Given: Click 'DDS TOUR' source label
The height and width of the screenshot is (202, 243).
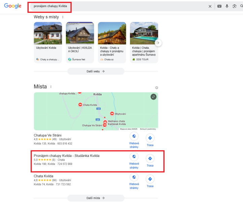Looking at the screenshot, I should (142, 59).
